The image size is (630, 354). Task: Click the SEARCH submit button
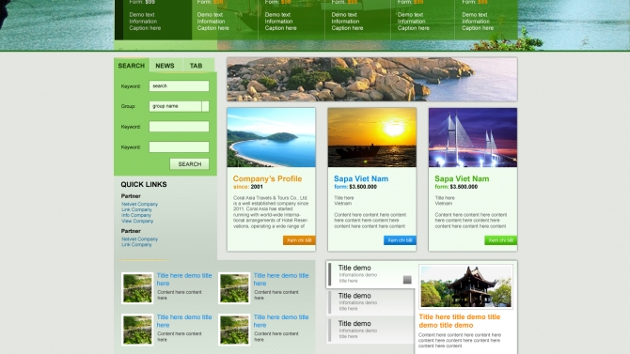click(190, 164)
